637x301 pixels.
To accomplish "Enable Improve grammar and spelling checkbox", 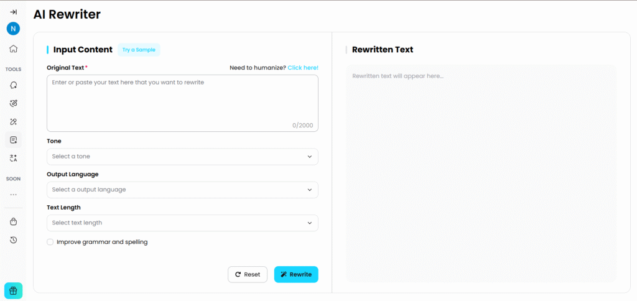I will 50,242.
